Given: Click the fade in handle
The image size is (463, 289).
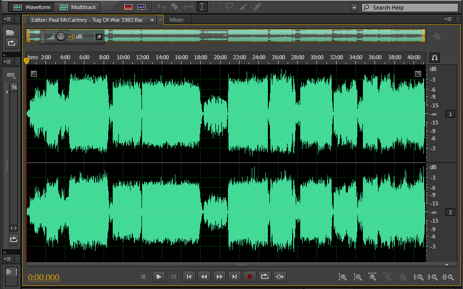Looking at the screenshot, I should (34, 74).
